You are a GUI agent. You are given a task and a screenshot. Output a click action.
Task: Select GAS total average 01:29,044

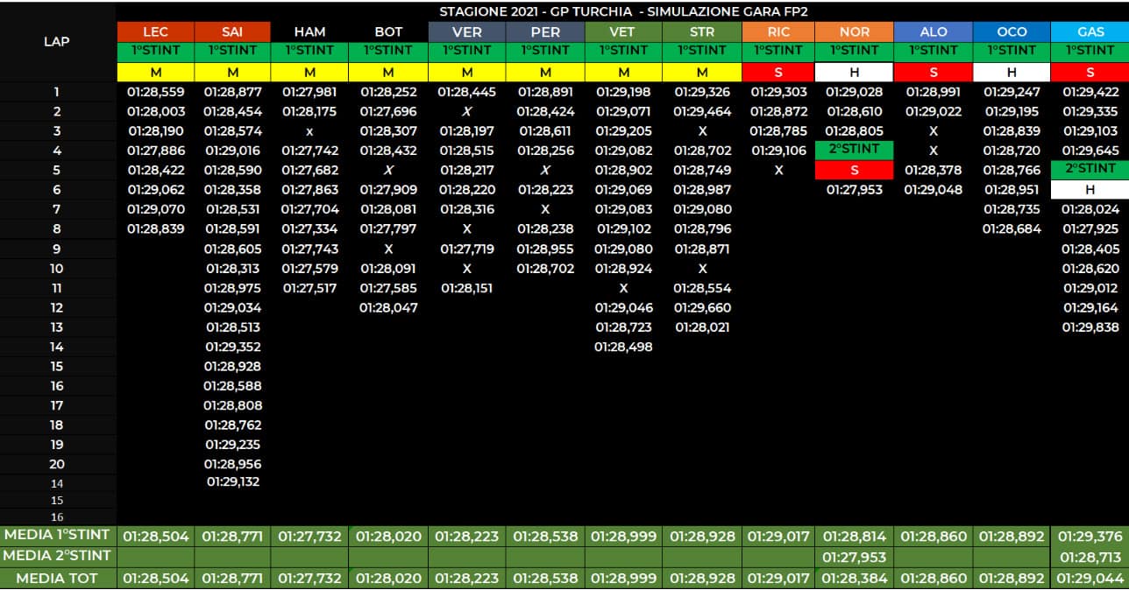click(1090, 578)
